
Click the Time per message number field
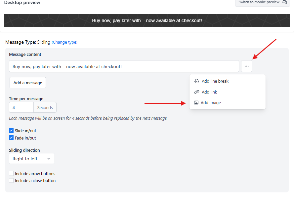coord(21,107)
